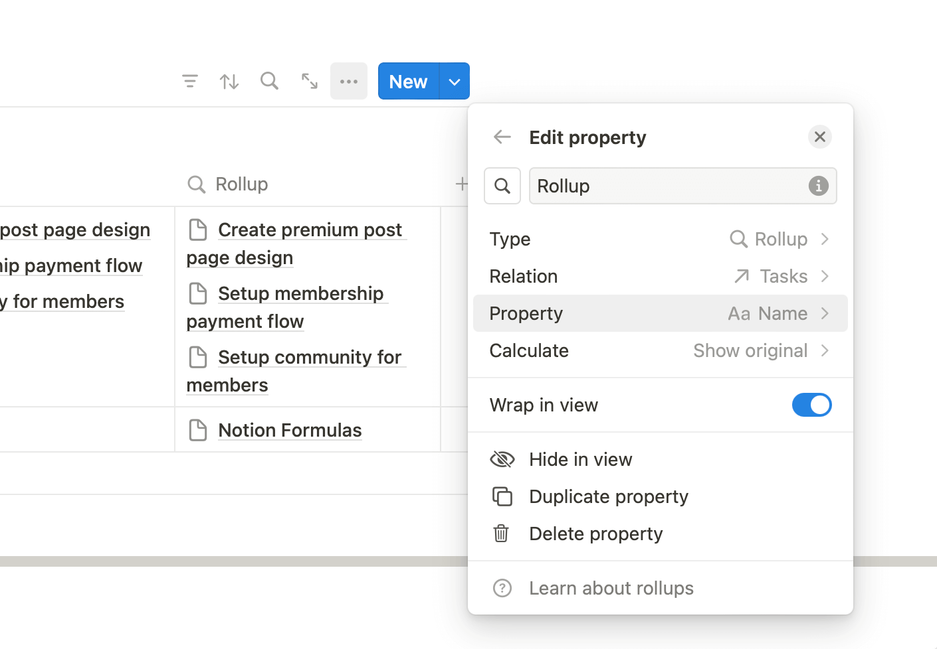Choose Delete property in the panel
The height and width of the screenshot is (649, 937).
(x=595, y=534)
